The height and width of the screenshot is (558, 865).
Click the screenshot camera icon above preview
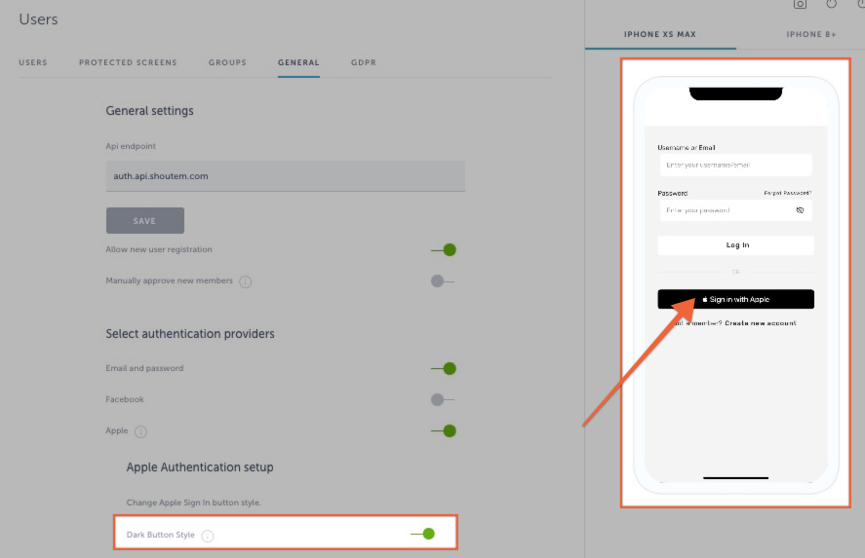(x=800, y=4)
